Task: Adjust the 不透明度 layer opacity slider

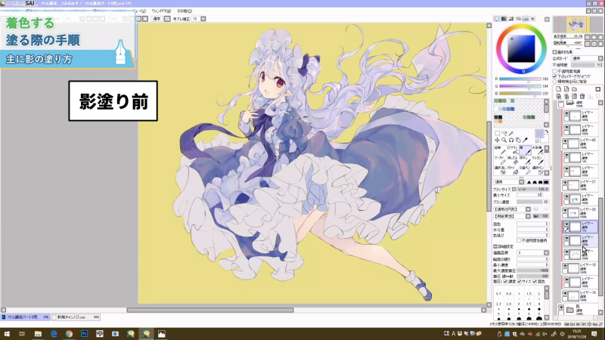Action: coord(587,65)
